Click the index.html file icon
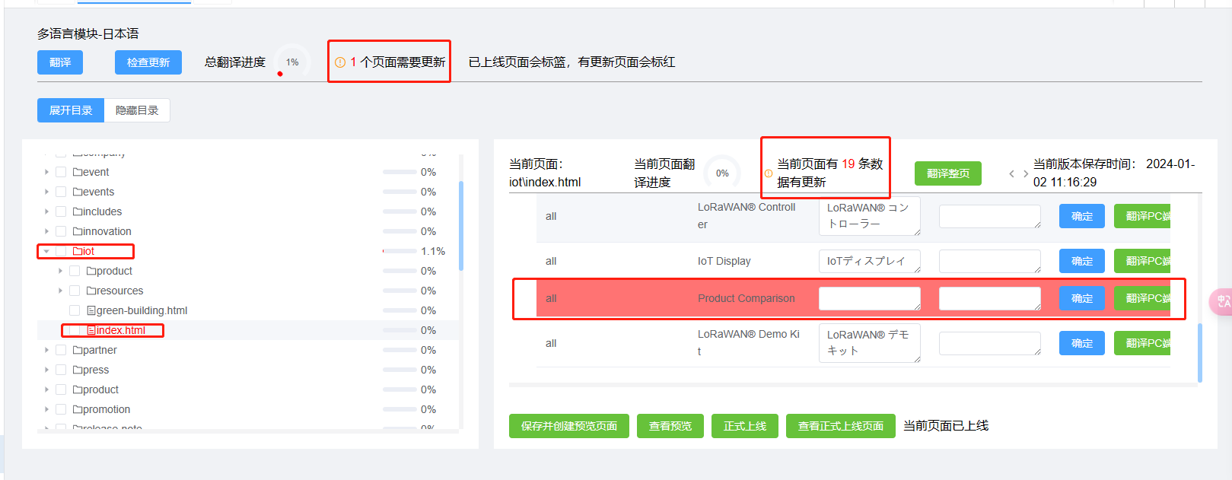 click(91, 330)
